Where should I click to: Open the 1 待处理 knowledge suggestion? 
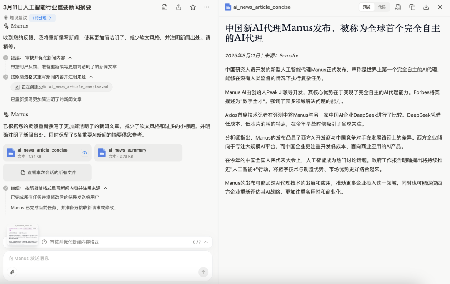[x=42, y=18]
